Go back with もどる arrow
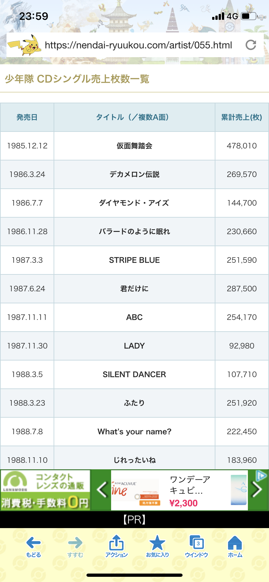 (33, 547)
